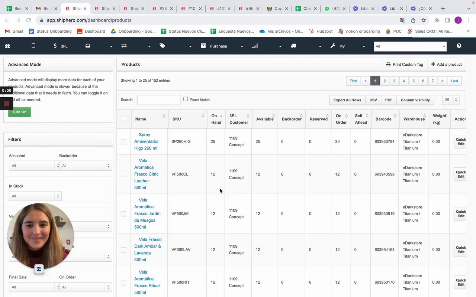Turn On Advanced Mode
This screenshot has height=297, width=476.
click(x=19, y=112)
